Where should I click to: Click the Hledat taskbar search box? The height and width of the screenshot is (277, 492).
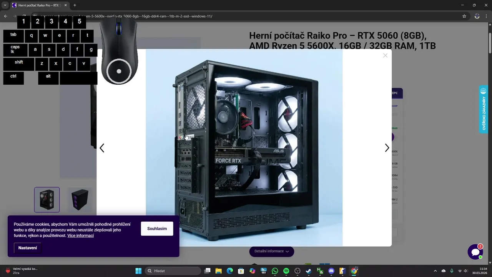click(173, 271)
